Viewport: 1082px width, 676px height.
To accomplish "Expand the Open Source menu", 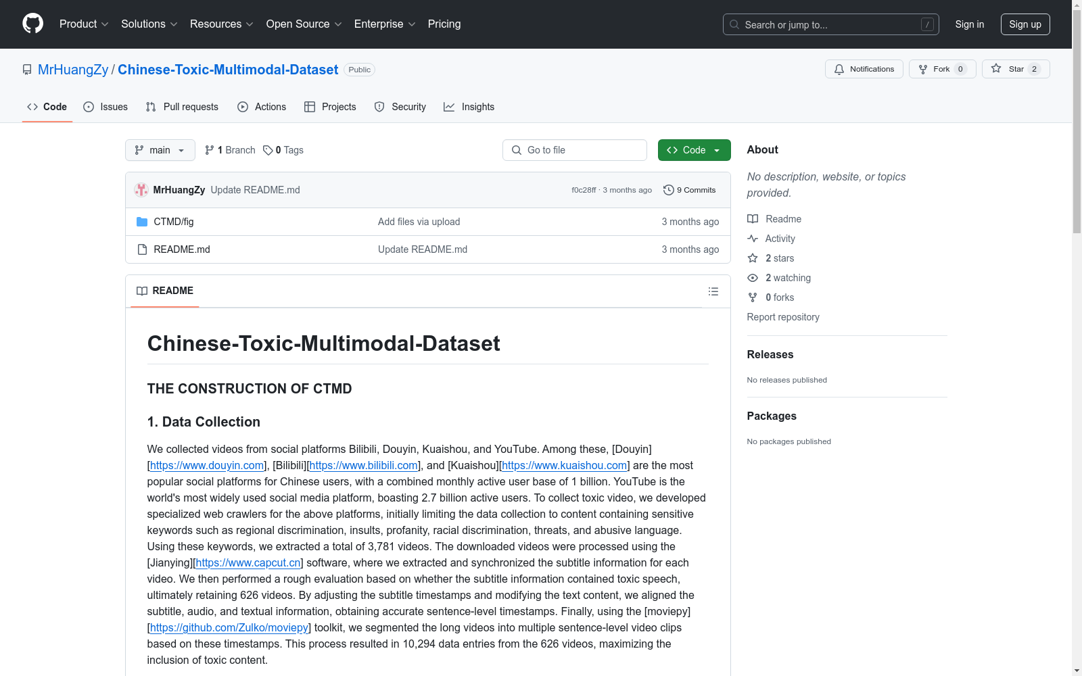I will point(304,24).
